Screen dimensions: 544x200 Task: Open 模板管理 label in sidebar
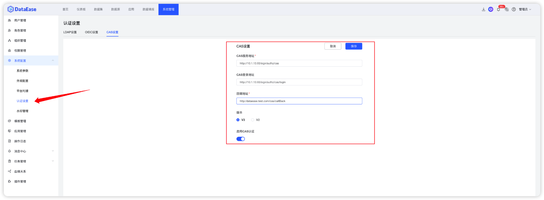(x=20, y=121)
